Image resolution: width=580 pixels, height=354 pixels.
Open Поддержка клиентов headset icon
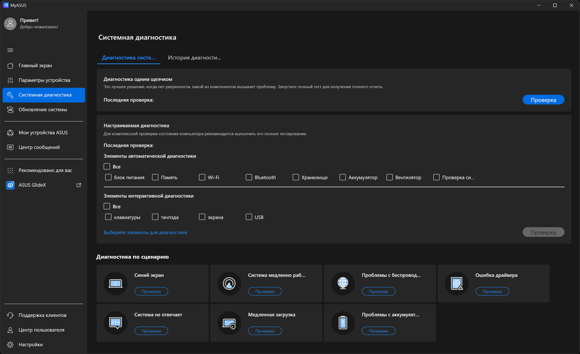[11, 315]
